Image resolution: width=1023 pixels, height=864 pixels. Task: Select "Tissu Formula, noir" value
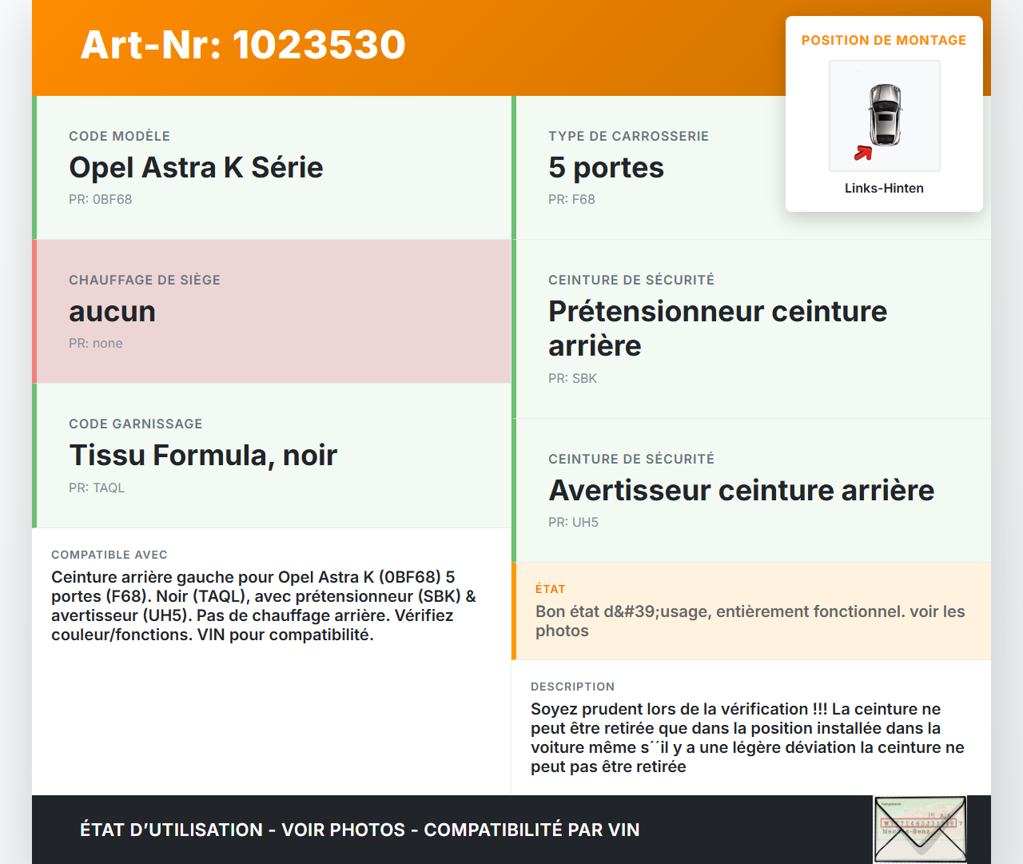tap(203, 455)
